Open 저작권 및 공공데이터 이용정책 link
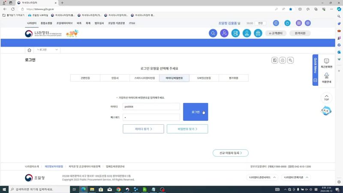The height and width of the screenshot is (193, 343). 84,166
